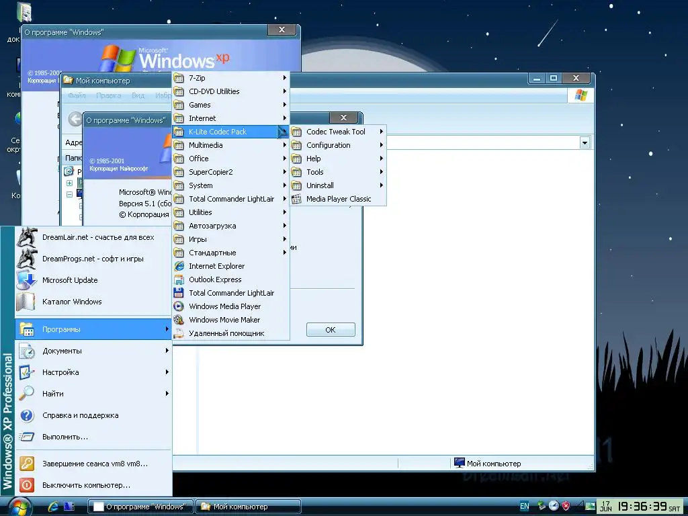Click the Back button in Мой компьютер
The height and width of the screenshot is (516, 688).
75,119
